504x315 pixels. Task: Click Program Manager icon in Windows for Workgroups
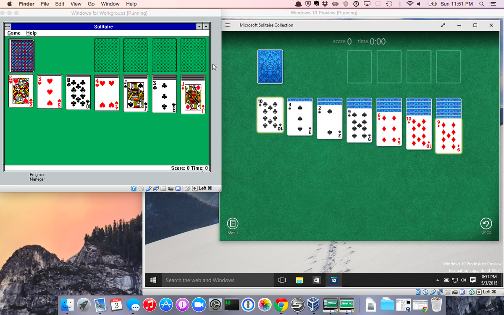click(x=37, y=177)
